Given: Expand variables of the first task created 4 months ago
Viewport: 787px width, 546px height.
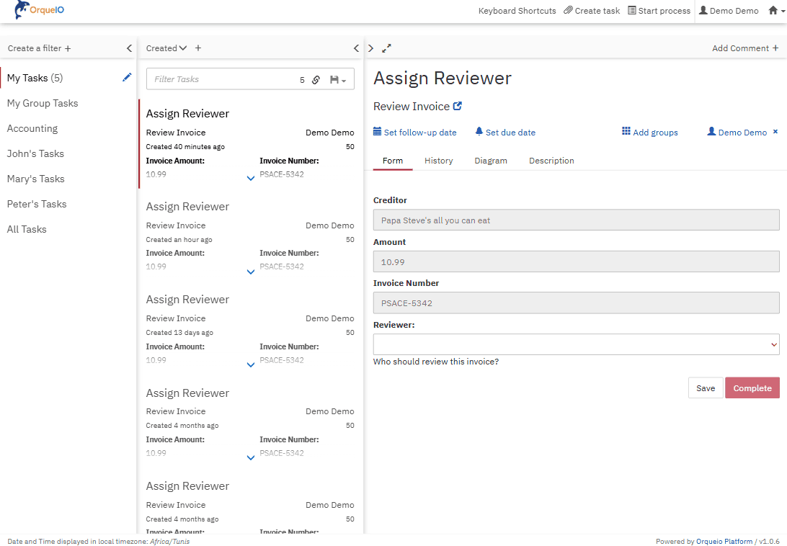Looking at the screenshot, I should click(251, 457).
